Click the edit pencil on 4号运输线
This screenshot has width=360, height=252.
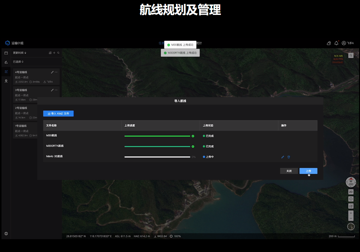click(x=52, y=72)
